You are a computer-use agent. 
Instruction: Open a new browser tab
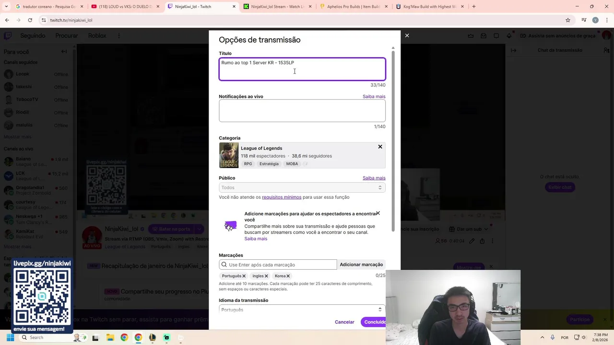[473, 7]
